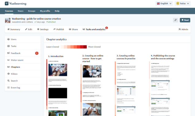Select Users in the analytics sidebar
195x116 pixels.
click(x=23, y=39)
